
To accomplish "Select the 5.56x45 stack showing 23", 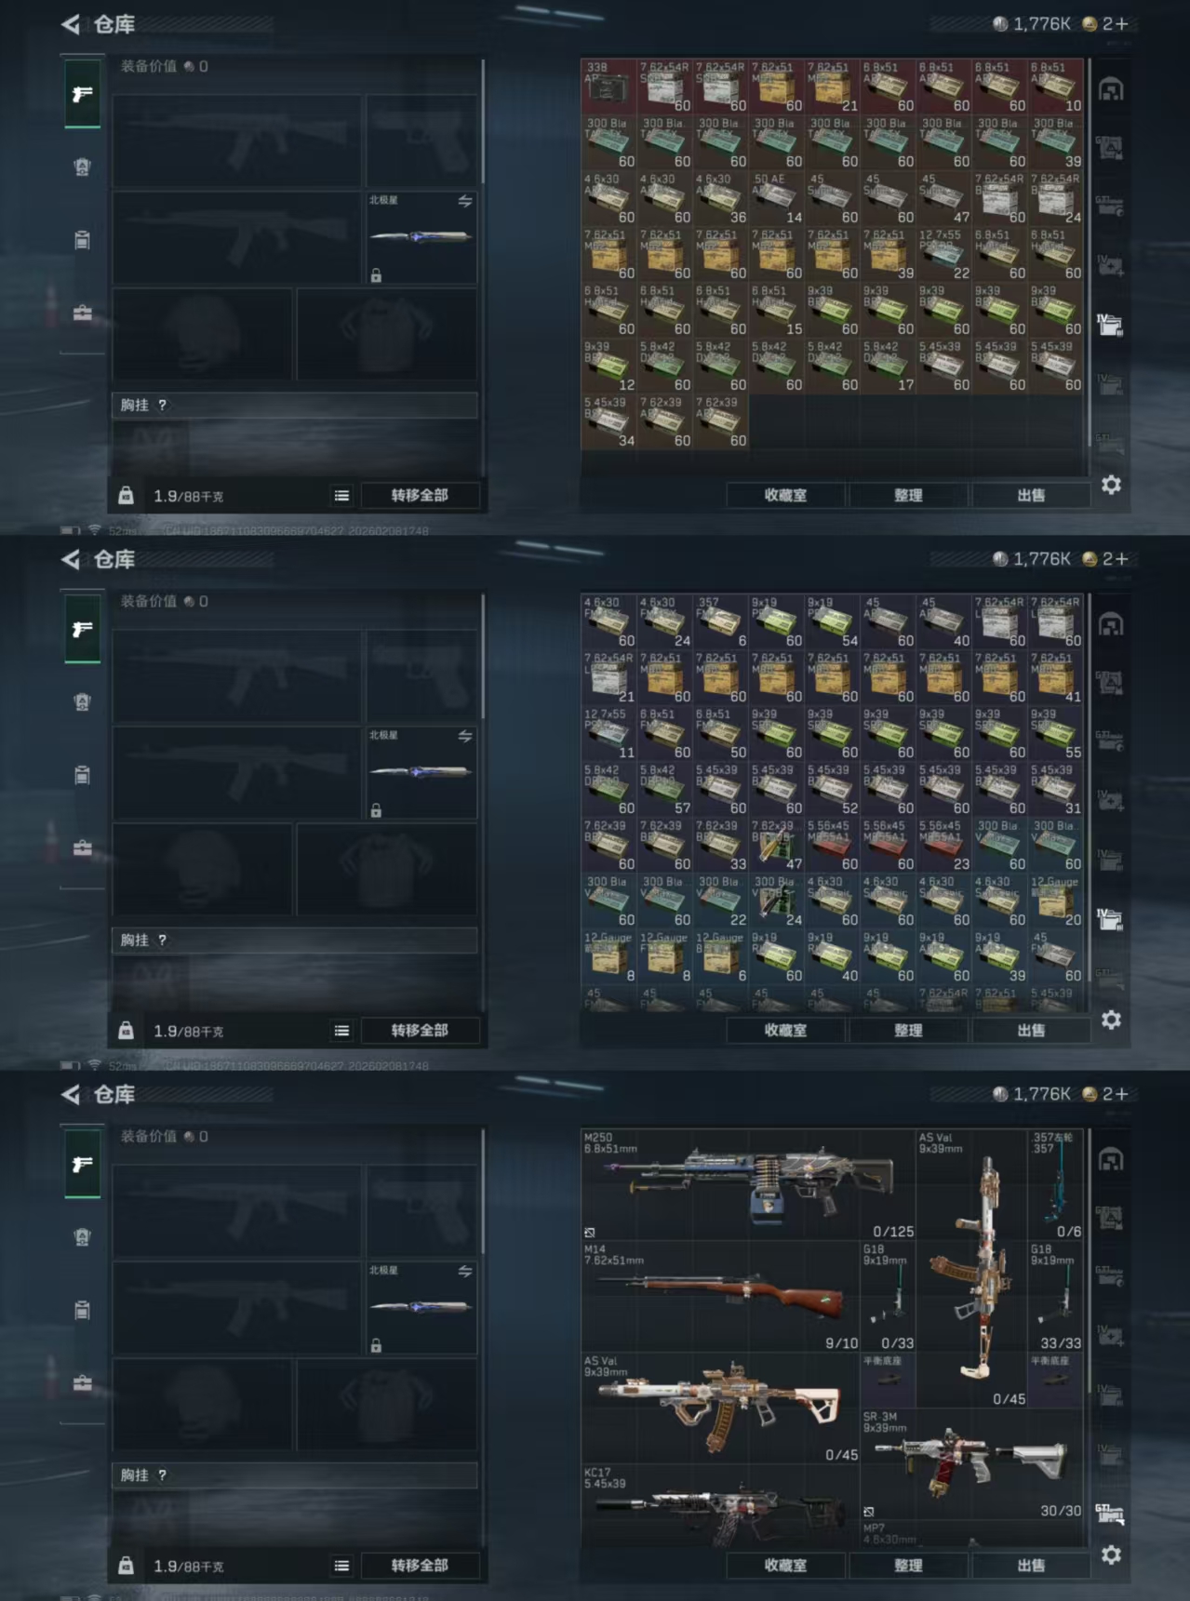I will click(x=944, y=845).
